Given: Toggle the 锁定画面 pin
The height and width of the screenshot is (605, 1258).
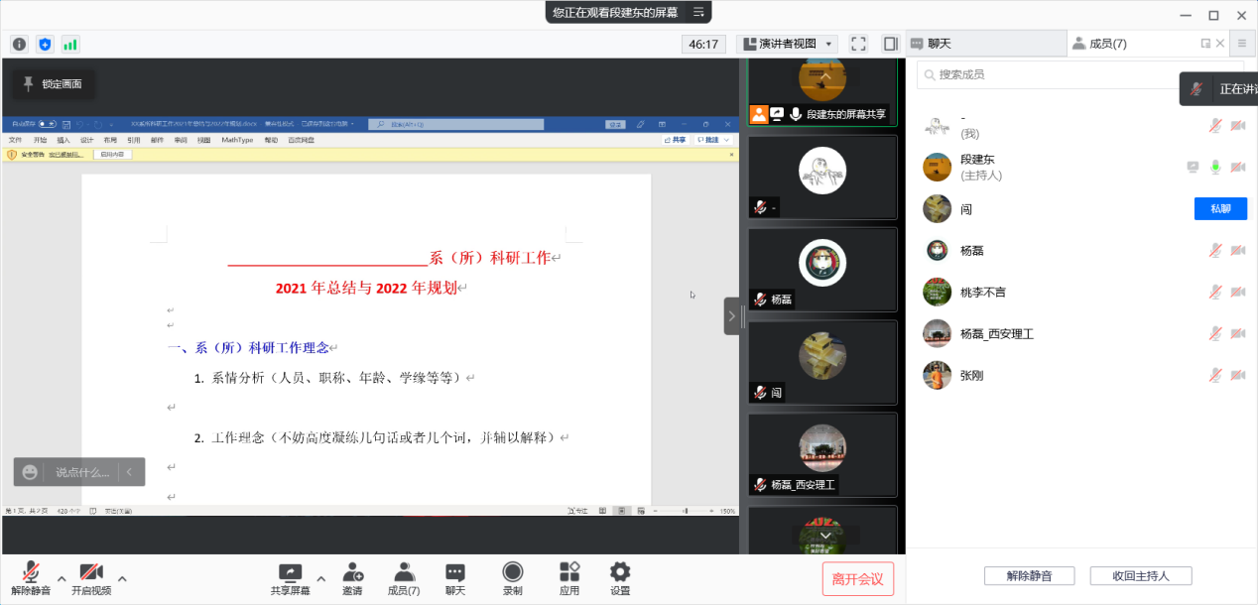Looking at the screenshot, I should [x=54, y=84].
